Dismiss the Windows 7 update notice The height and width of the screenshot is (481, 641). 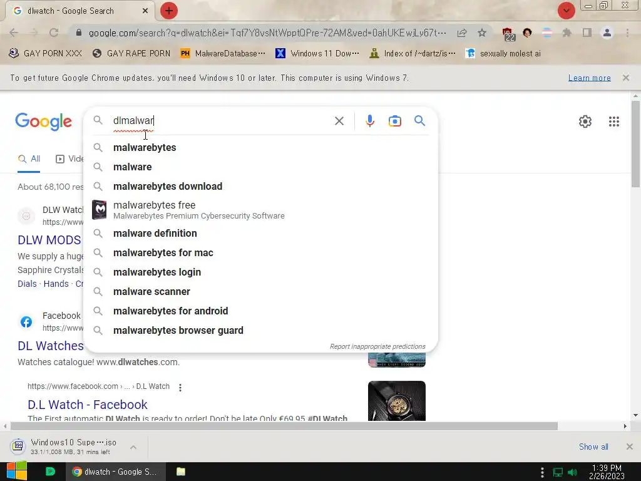(625, 78)
